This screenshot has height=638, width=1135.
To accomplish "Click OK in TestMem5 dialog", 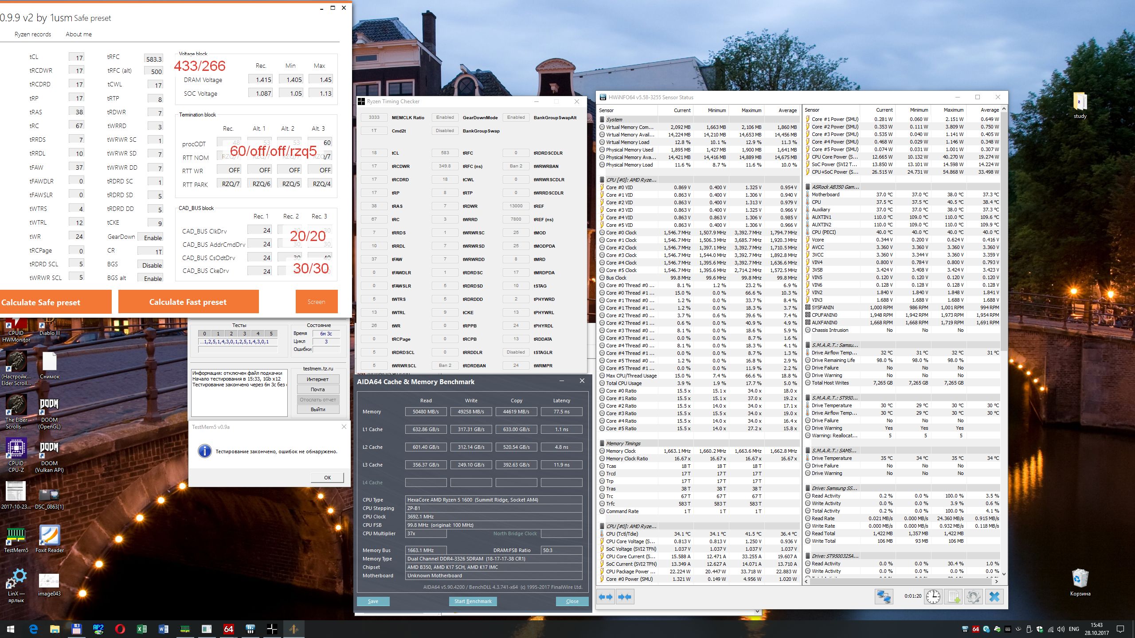I will point(327,477).
